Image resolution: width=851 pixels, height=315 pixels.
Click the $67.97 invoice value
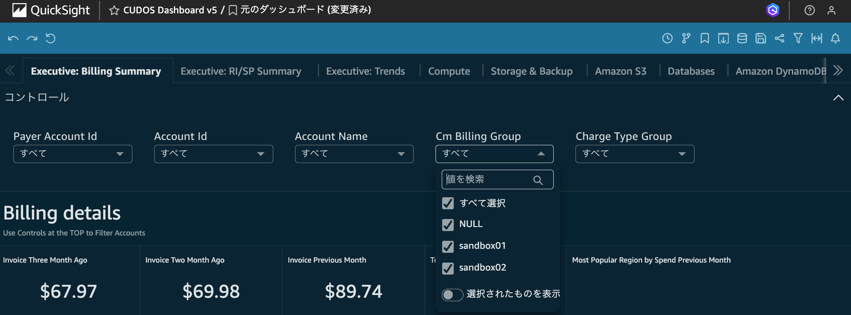pyautogui.click(x=68, y=291)
